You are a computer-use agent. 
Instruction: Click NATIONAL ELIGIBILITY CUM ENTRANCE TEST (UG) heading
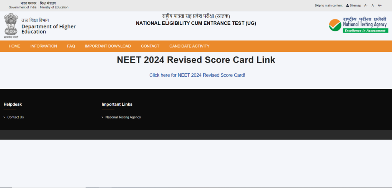196,23
